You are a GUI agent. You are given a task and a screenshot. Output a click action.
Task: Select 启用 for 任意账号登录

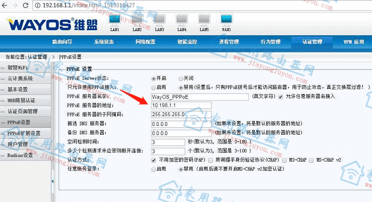(x=154, y=169)
